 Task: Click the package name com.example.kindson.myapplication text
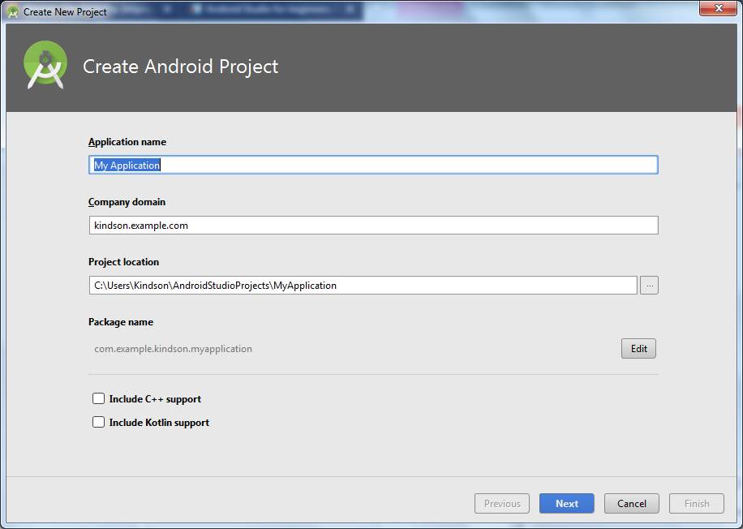point(173,349)
